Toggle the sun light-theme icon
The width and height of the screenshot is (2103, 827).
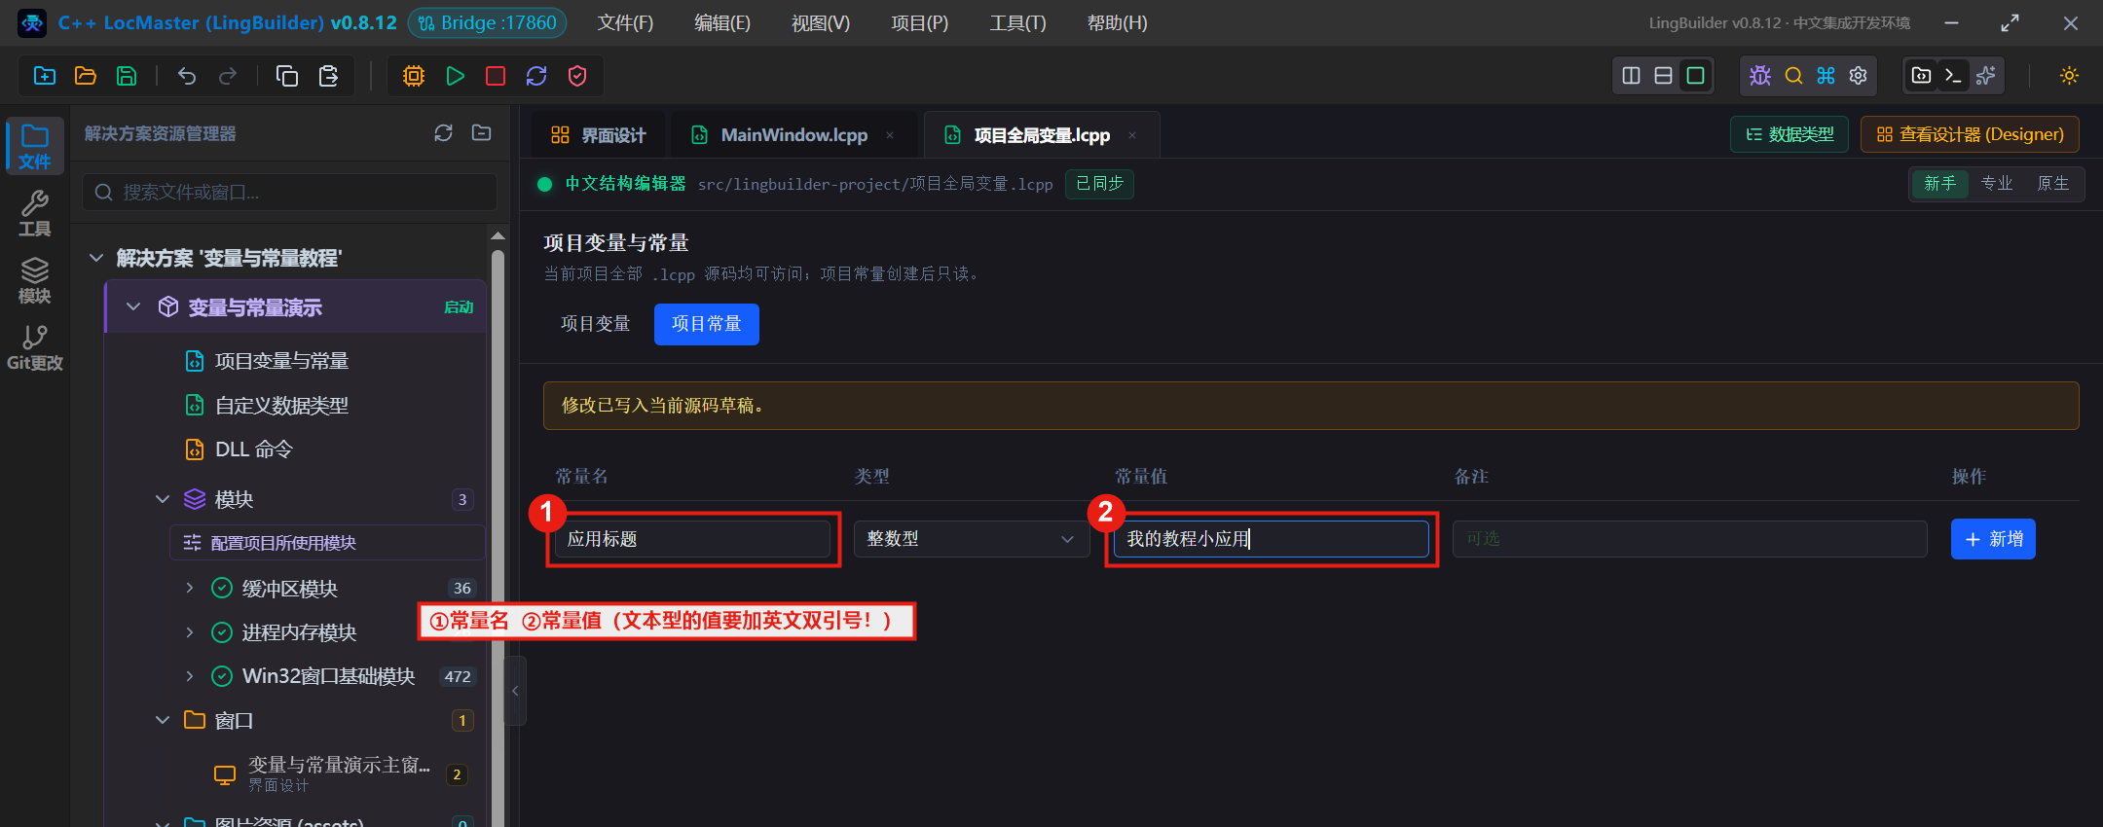2070,76
